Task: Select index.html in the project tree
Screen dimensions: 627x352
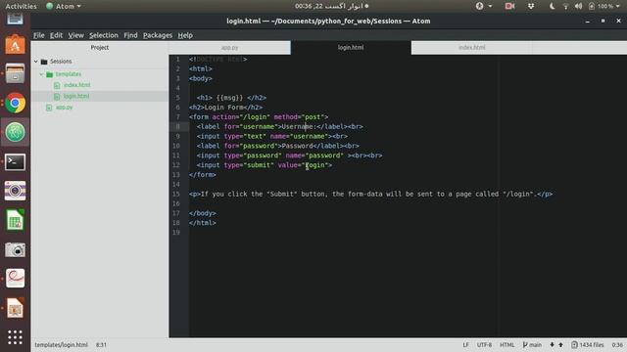Action: click(76, 85)
